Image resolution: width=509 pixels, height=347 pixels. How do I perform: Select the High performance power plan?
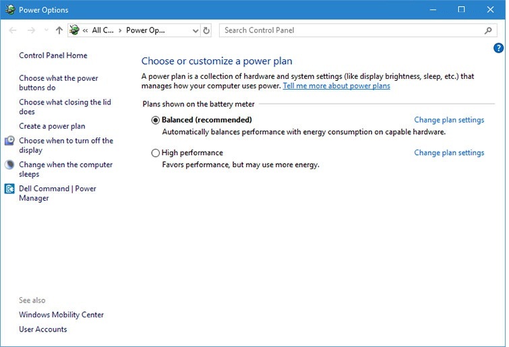[156, 153]
